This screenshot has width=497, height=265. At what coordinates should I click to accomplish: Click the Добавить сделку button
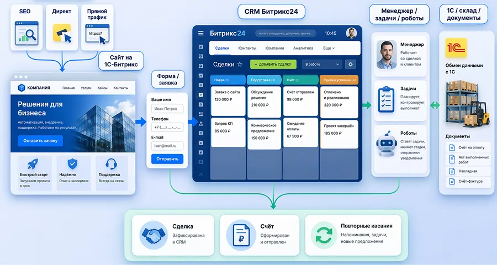273,64
